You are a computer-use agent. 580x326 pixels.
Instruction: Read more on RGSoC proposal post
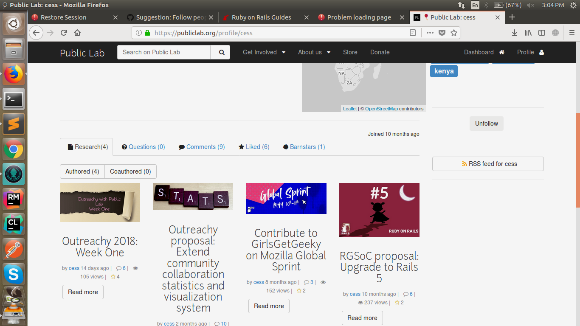point(362,318)
